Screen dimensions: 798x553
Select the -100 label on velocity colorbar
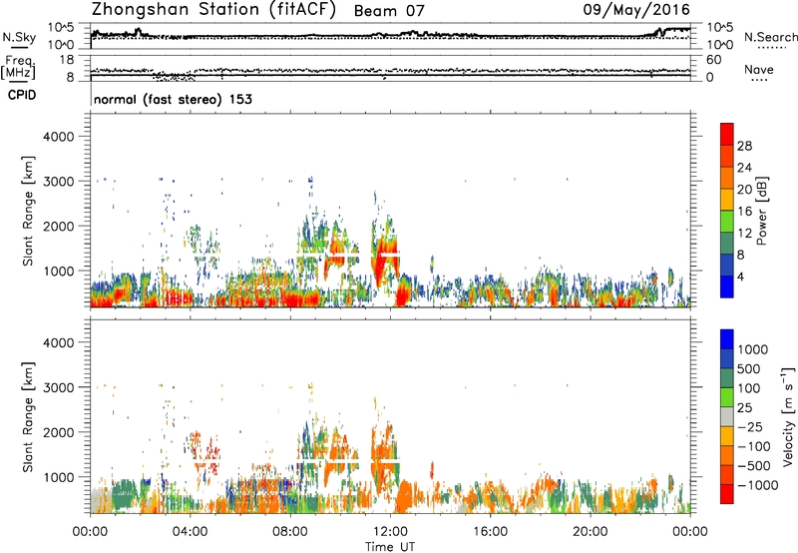coord(754,446)
